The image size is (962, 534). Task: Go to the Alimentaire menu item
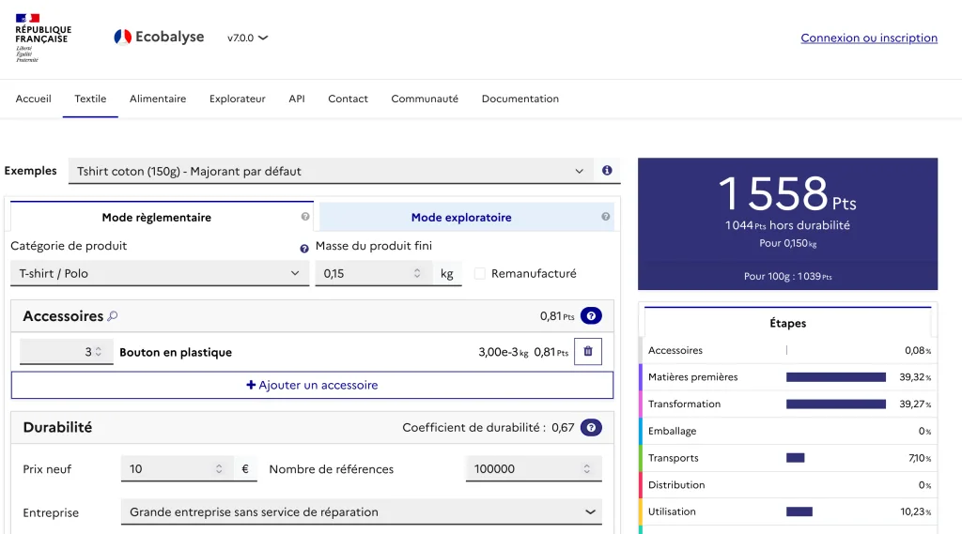pyautogui.click(x=158, y=99)
